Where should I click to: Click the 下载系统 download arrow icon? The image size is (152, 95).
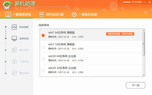pyautogui.click(x=14, y=61)
